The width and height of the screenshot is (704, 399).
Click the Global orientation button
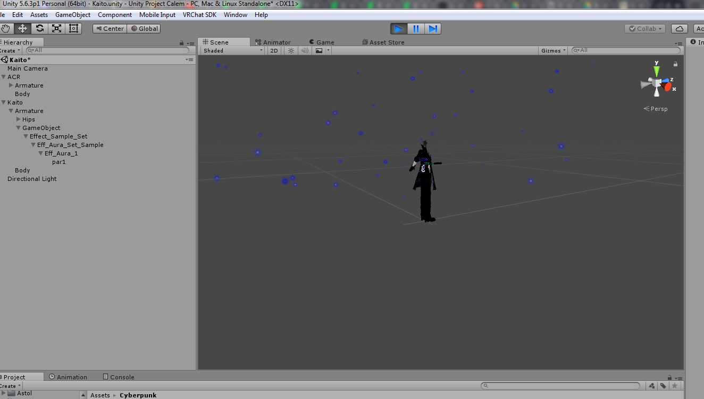pos(144,28)
